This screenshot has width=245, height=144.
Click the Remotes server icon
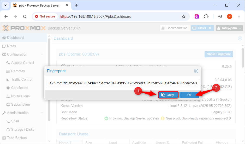click(8, 71)
